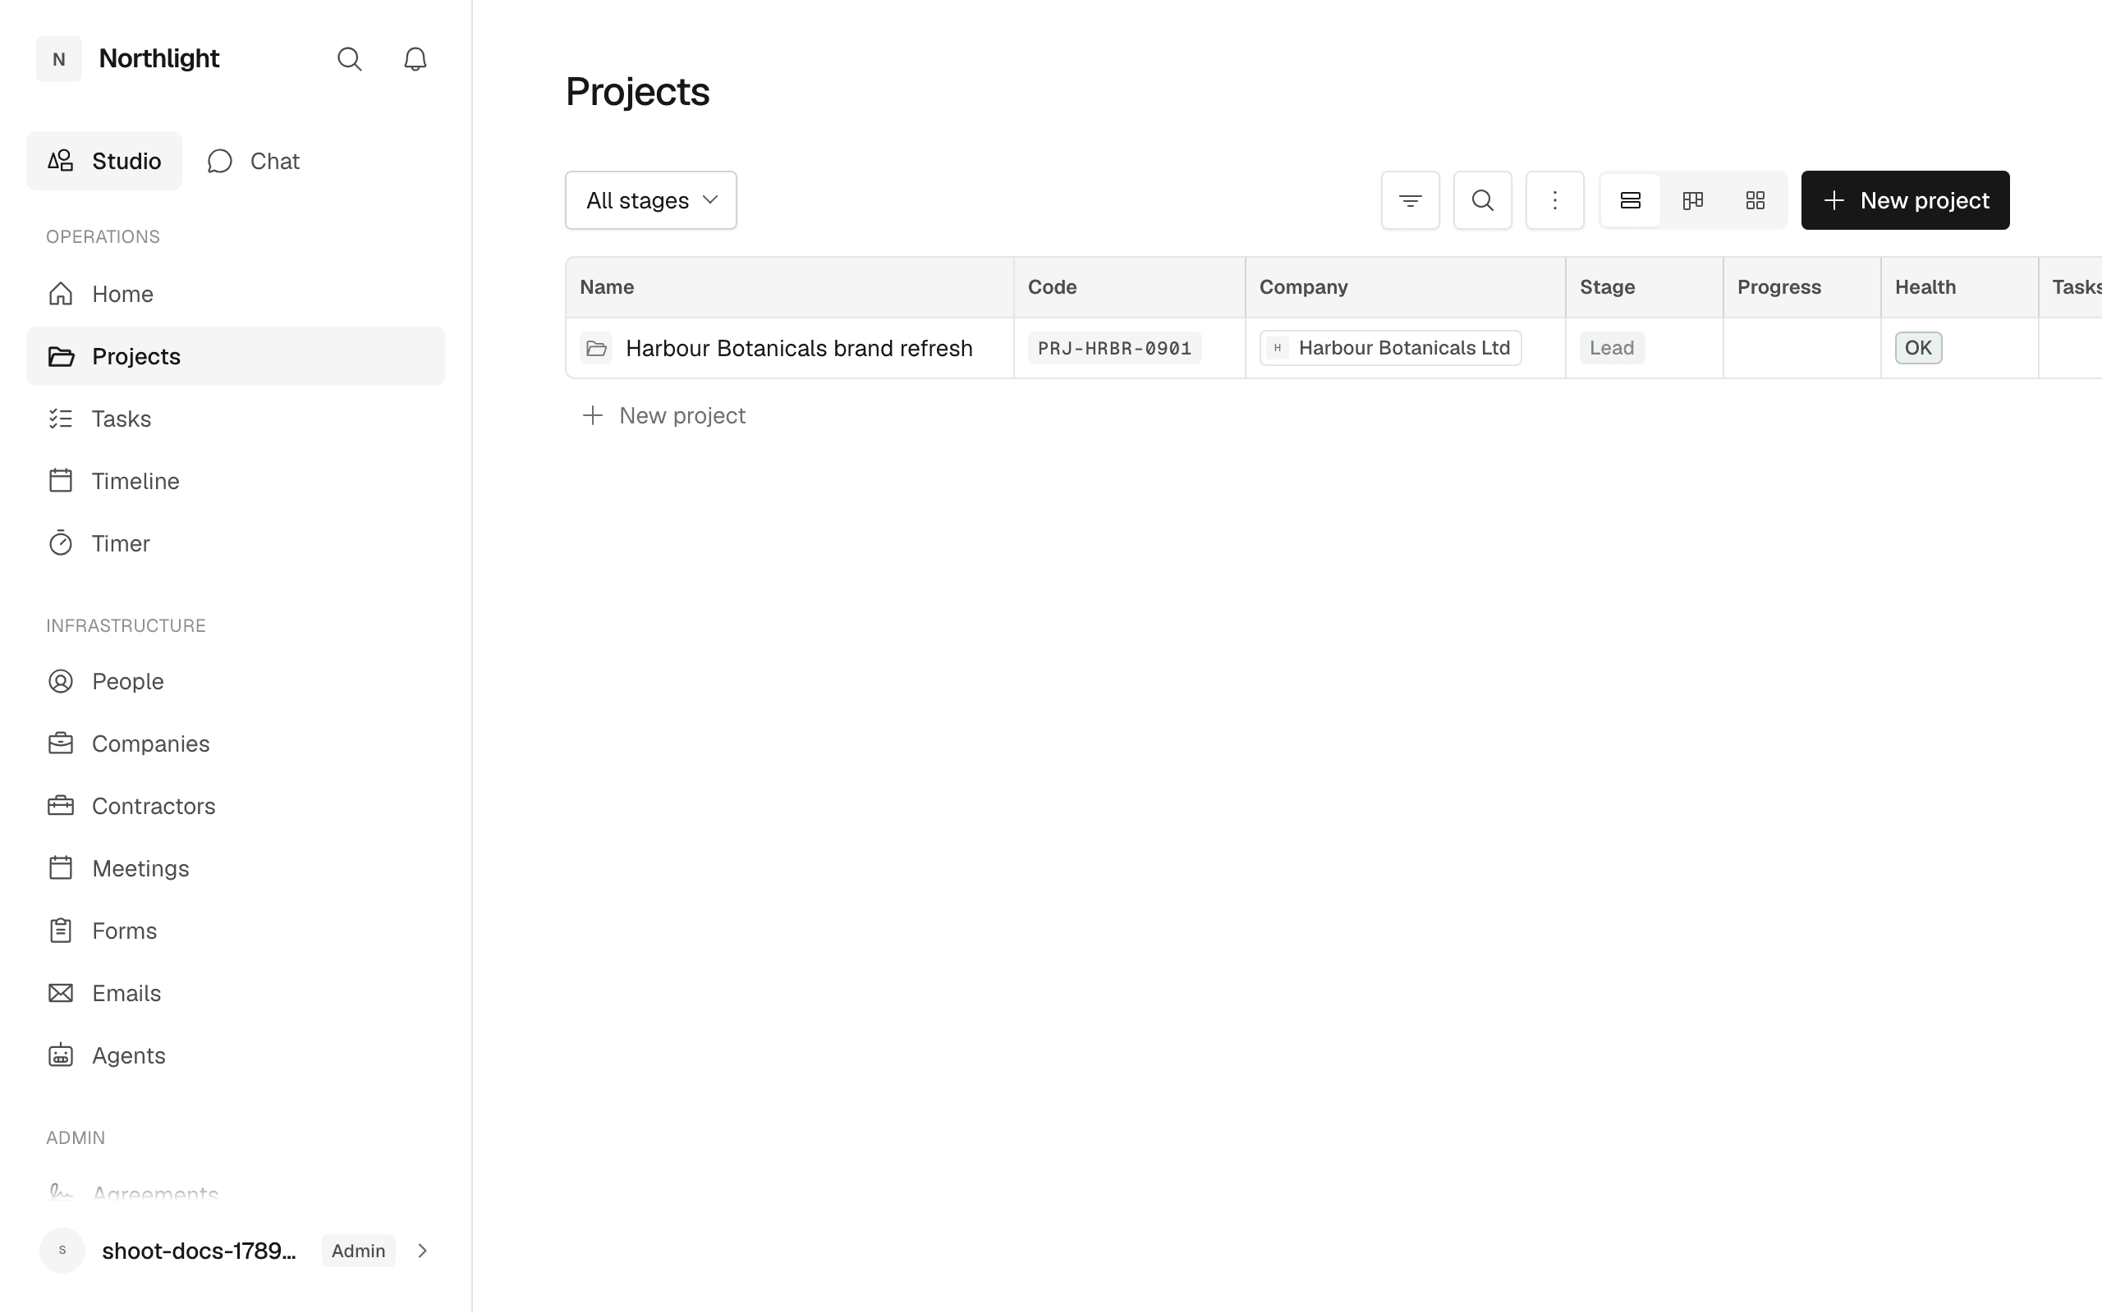The height and width of the screenshot is (1313, 2102).
Task: Click the Admin role badge
Action: tap(359, 1251)
